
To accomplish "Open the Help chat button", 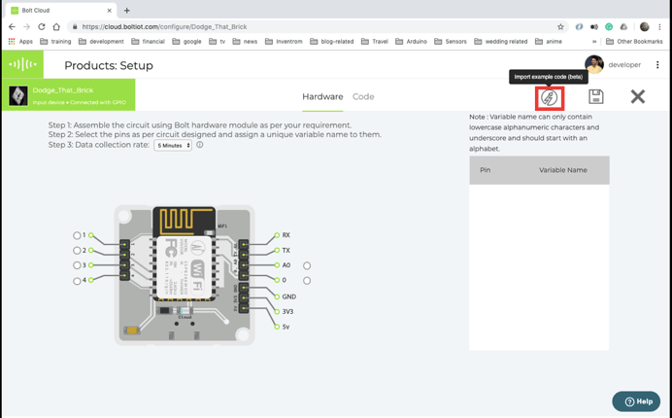I will pos(636,401).
